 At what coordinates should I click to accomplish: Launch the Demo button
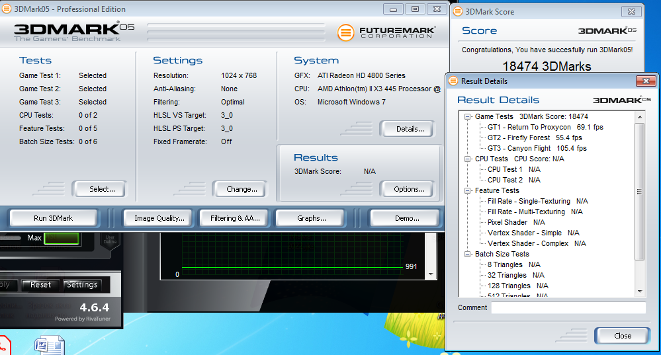(406, 218)
